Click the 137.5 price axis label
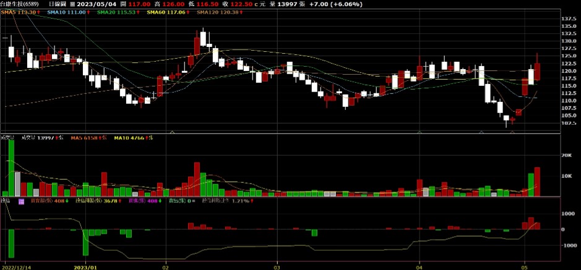581x270 pixels. pyautogui.click(x=569, y=19)
